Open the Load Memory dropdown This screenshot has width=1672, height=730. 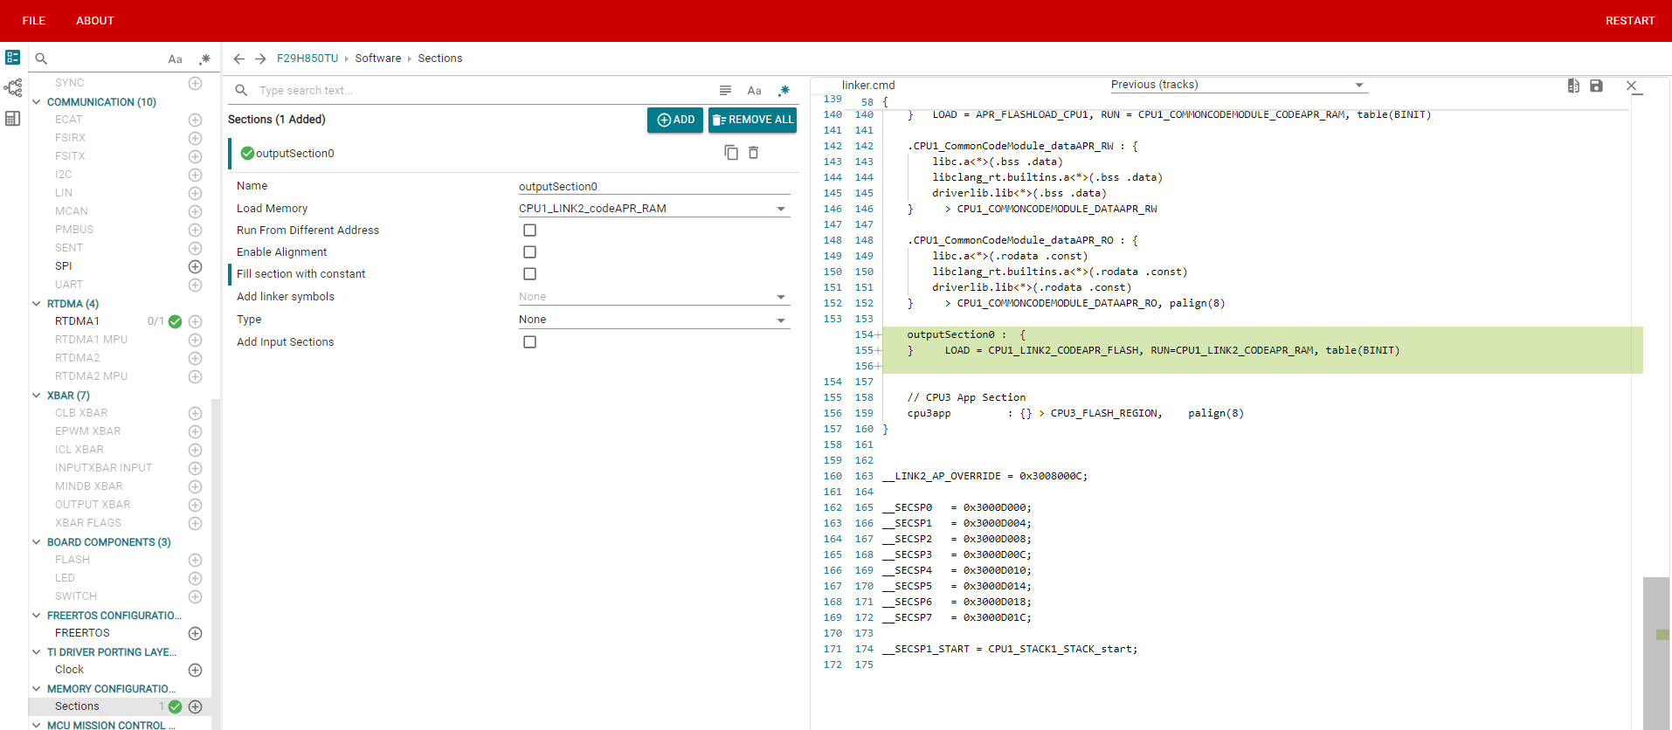tap(654, 209)
